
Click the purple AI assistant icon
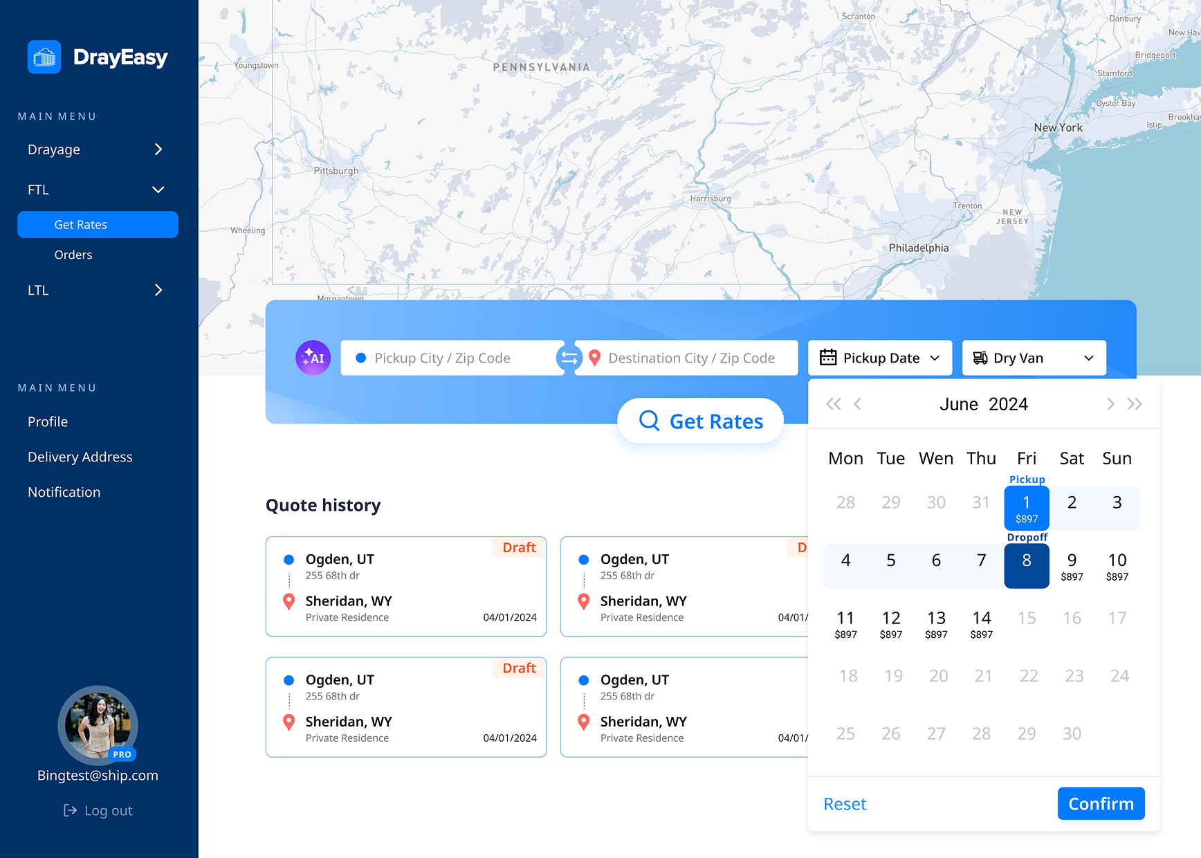pyautogui.click(x=313, y=358)
